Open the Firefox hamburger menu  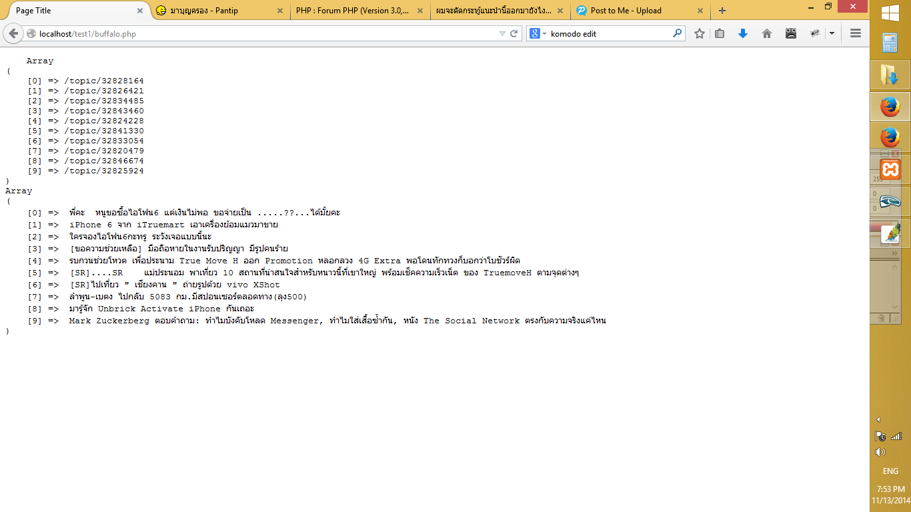coord(856,33)
